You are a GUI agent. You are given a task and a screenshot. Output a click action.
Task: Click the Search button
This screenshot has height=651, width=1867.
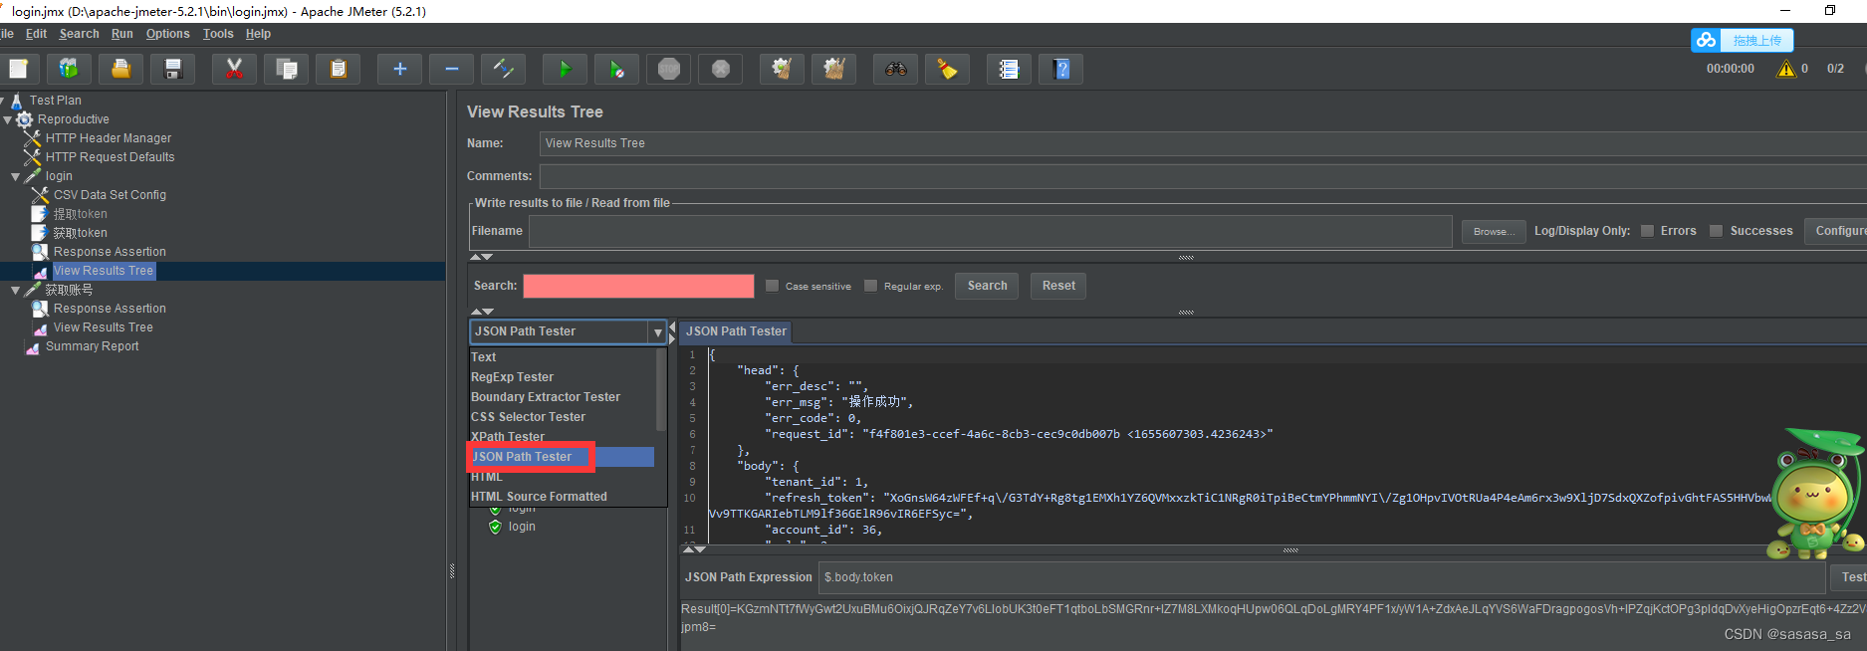pos(987,286)
